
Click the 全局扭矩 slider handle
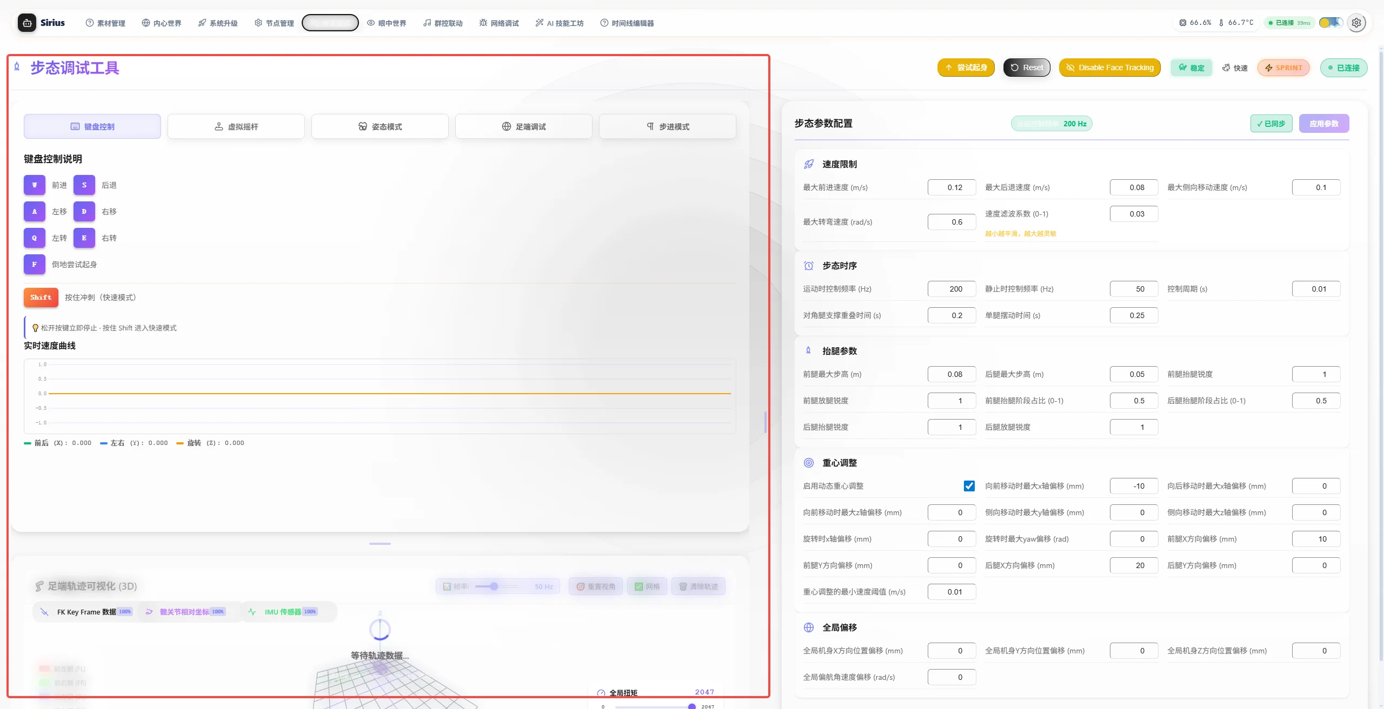691,706
